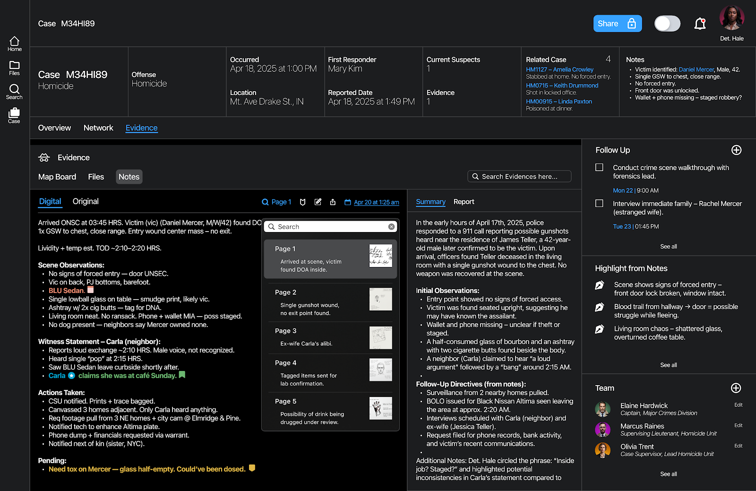The height and width of the screenshot is (491, 756).
Task: Click the edit note pencil icon
Action: [318, 202]
